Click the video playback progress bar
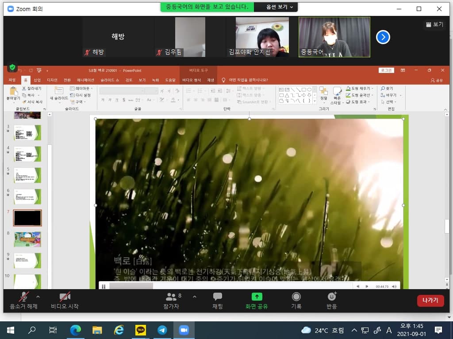The image size is (453, 339). 231,286
